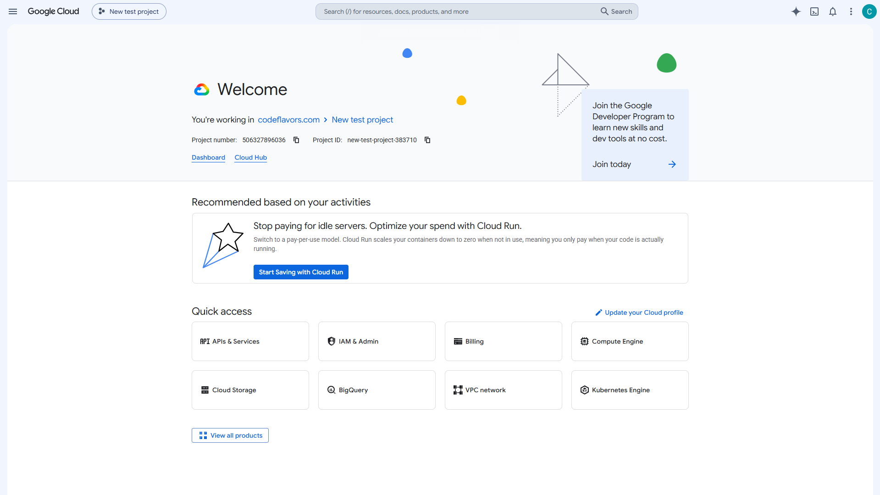Click the Stop paying for idle servers heading

[x=387, y=226]
